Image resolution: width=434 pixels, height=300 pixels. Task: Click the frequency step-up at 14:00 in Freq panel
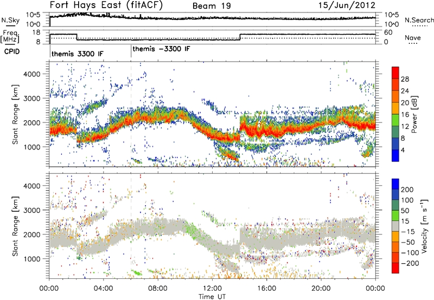240,37
